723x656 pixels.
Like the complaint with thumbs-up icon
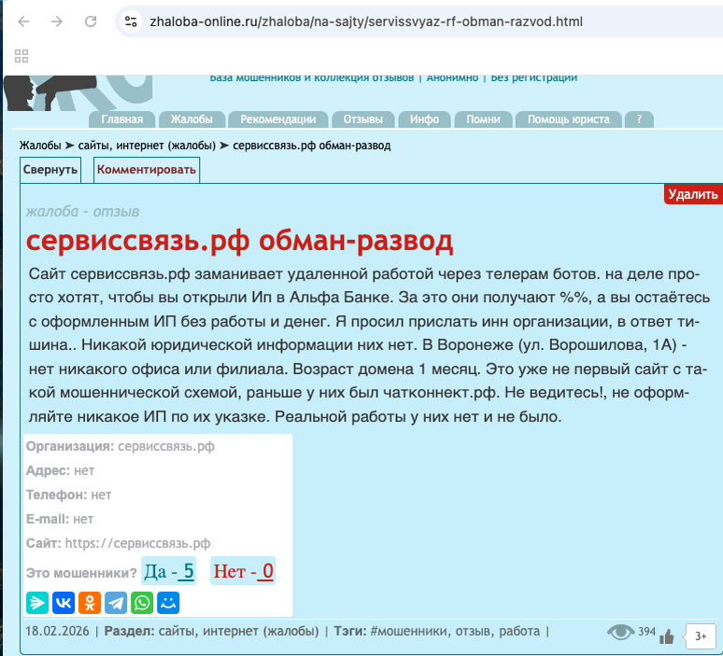click(x=667, y=636)
